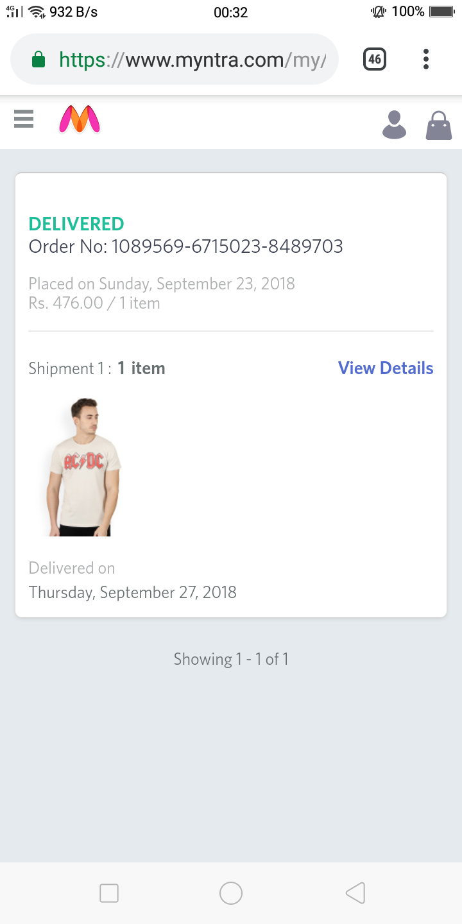The image size is (462, 924).
Task: Tap the DELIVERED status label
Action: pyautogui.click(x=76, y=224)
